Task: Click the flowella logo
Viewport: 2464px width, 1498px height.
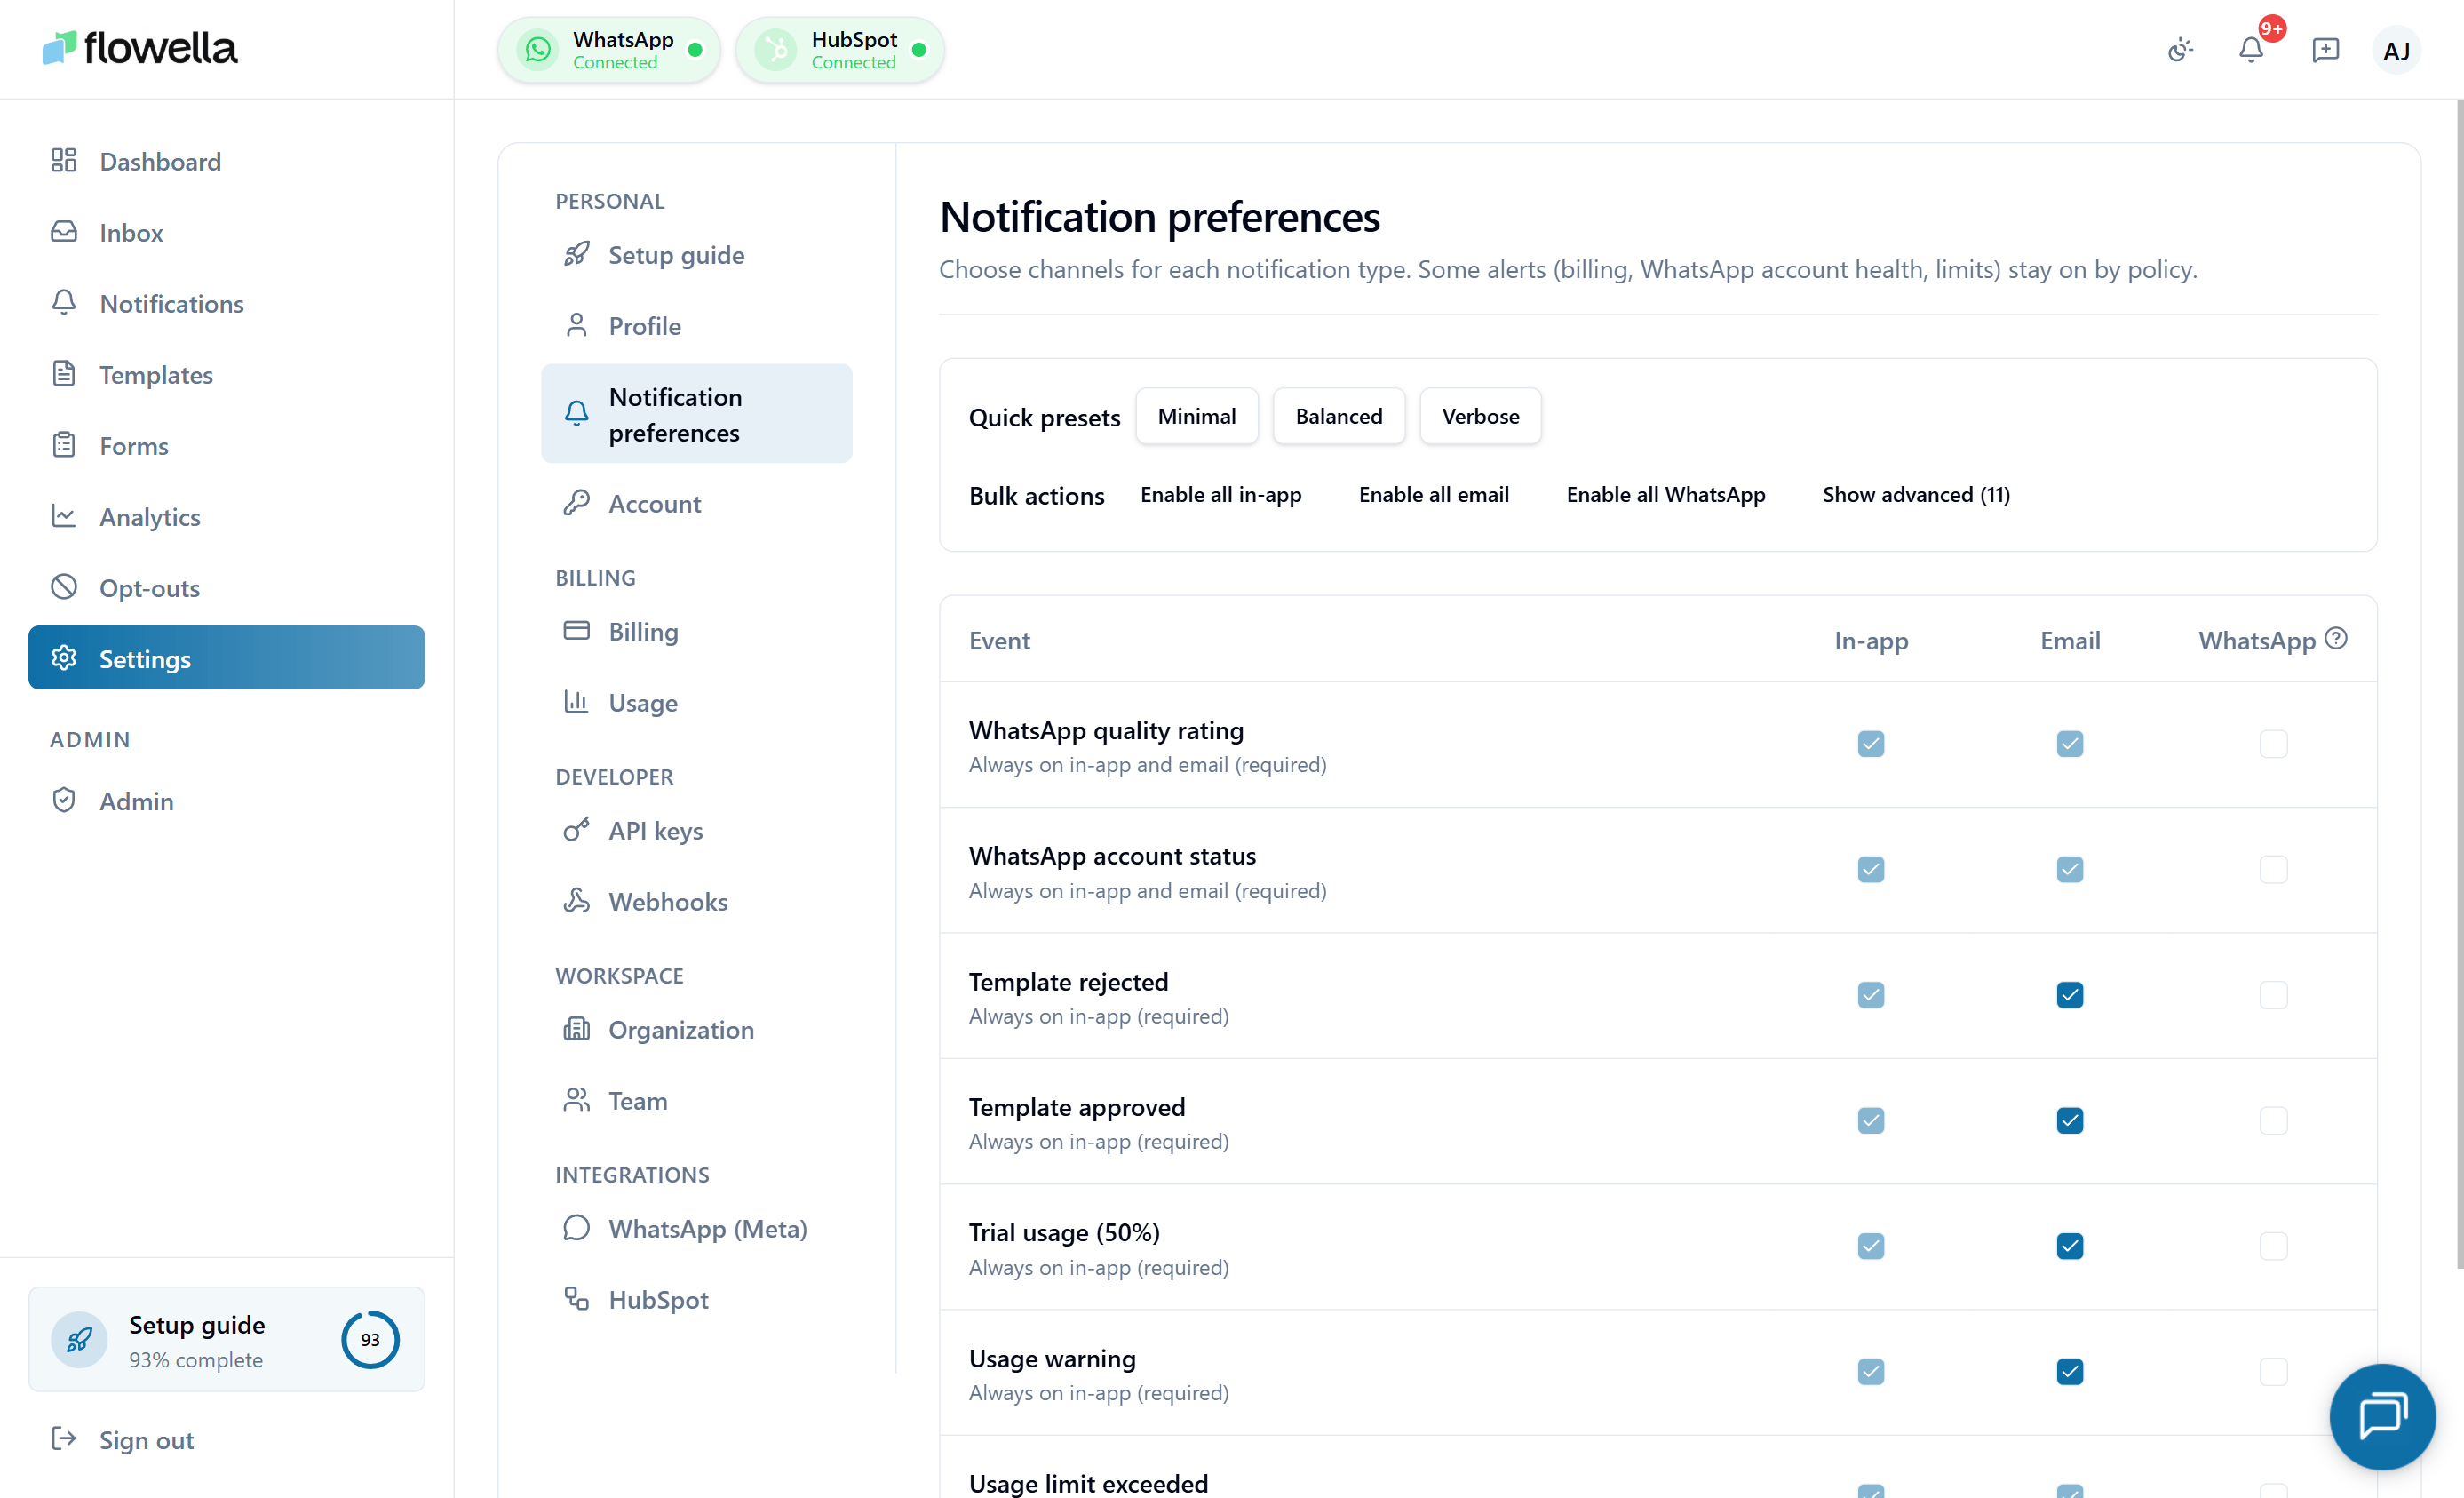Action: [x=140, y=48]
